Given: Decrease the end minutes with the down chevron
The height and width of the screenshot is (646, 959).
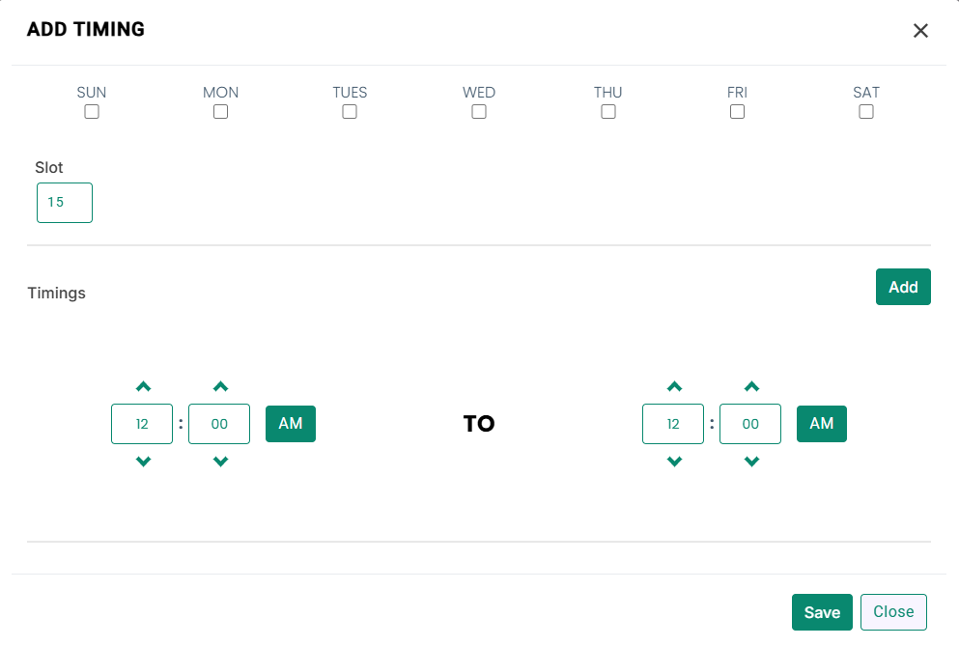Looking at the screenshot, I should (751, 462).
